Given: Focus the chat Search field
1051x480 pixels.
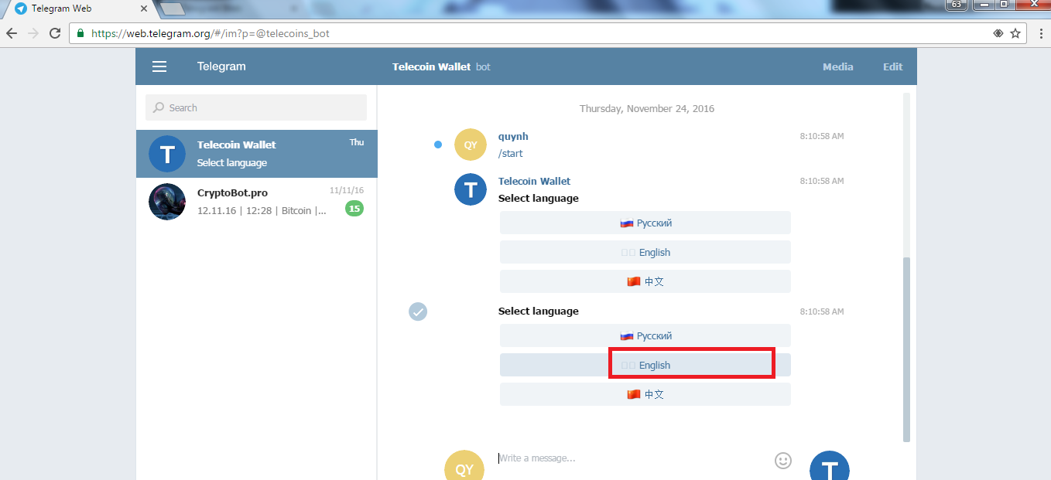Looking at the screenshot, I should [x=256, y=107].
